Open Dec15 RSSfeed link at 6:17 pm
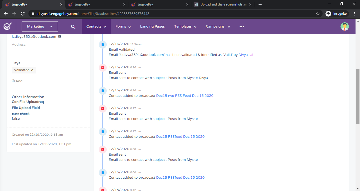This screenshot has height=191, width=360. coord(180,136)
